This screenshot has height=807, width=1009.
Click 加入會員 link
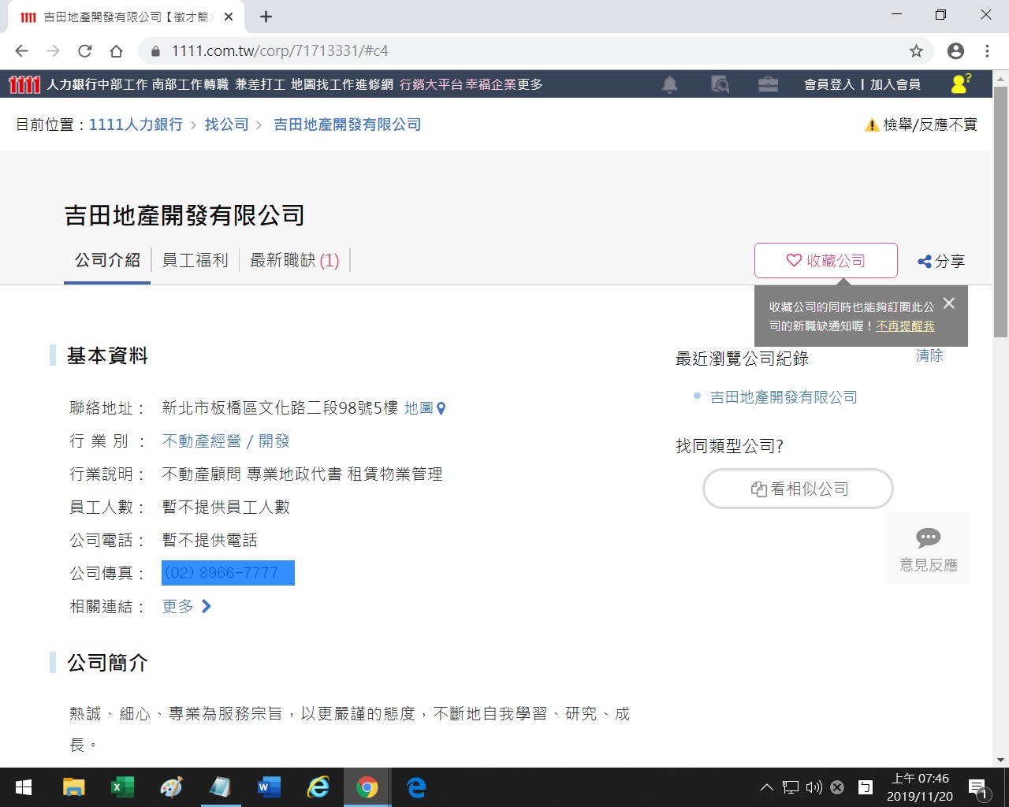[895, 84]
